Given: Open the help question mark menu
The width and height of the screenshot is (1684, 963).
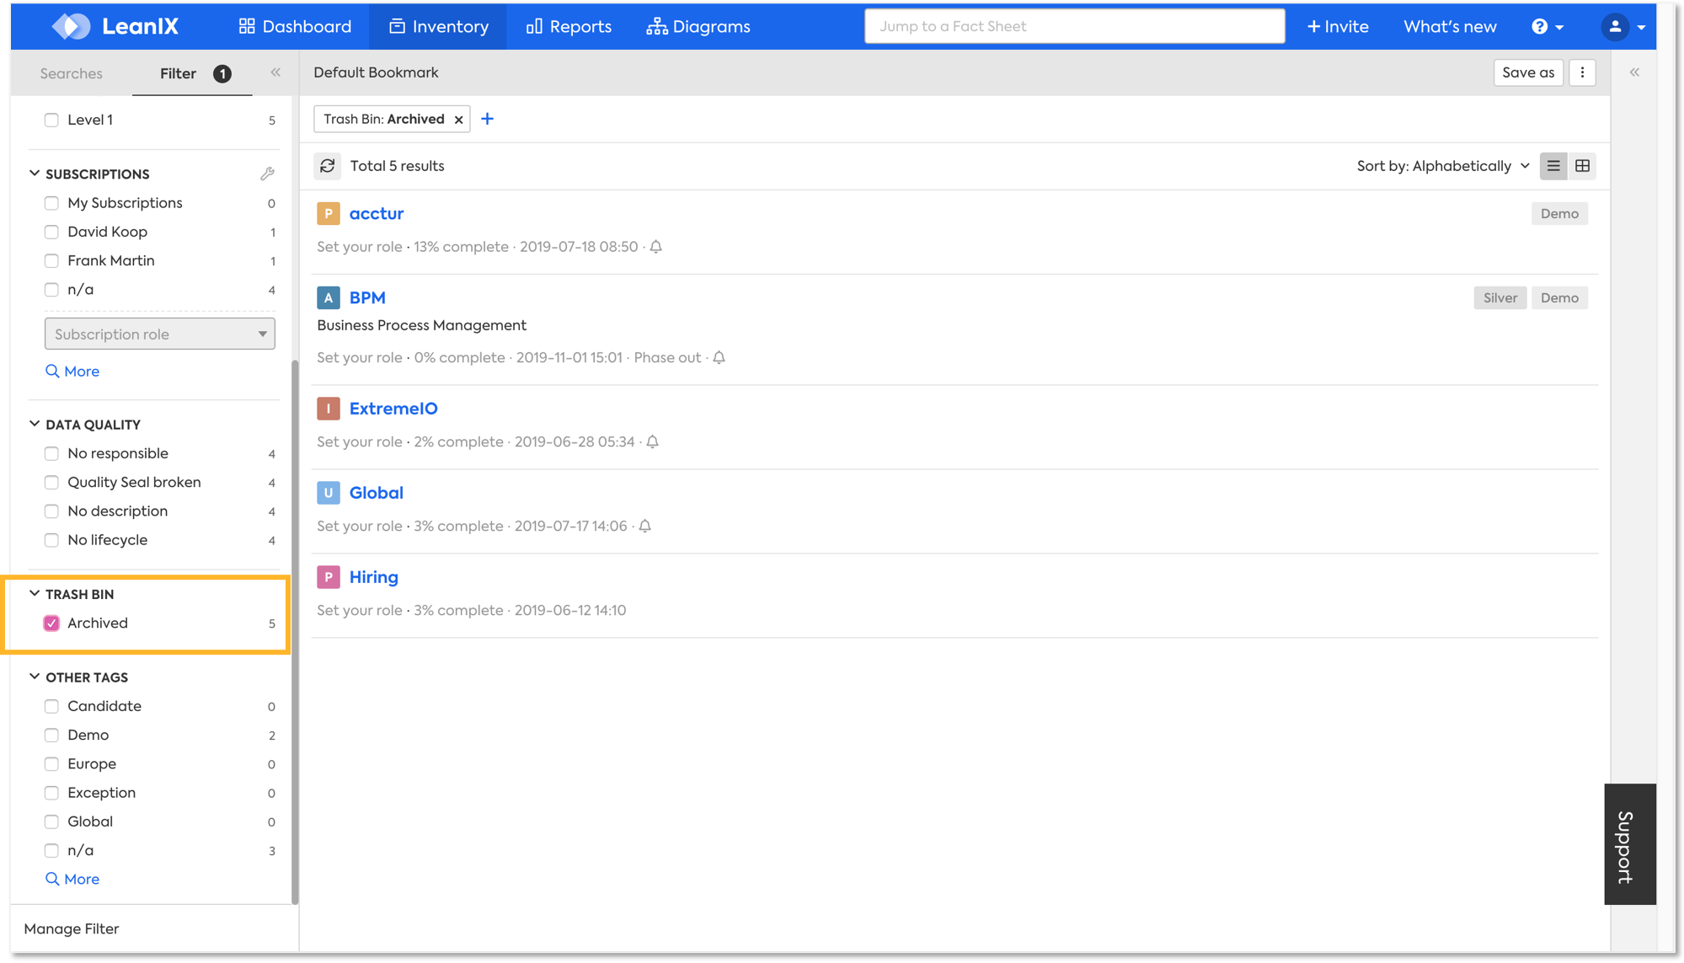Looking at the screenshot, I should [1547, 27].
